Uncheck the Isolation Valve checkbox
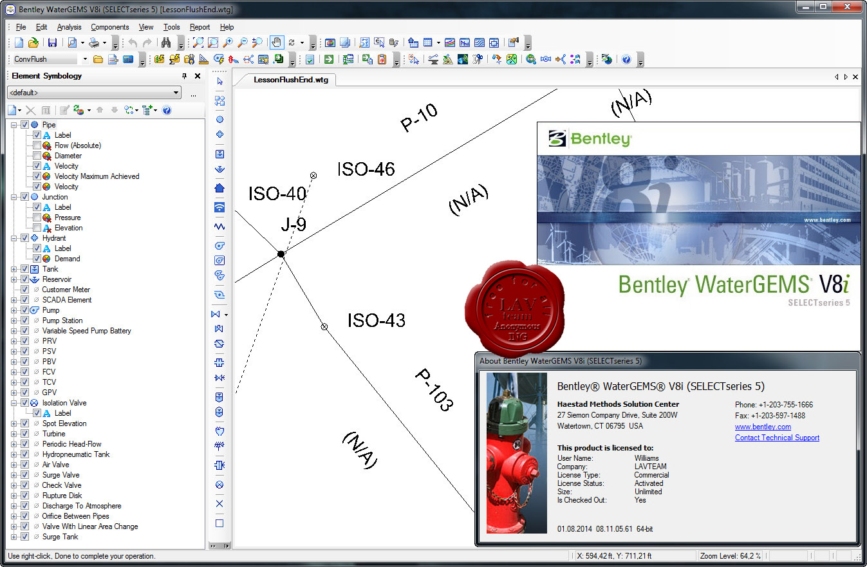This screenshot has width=867, height=567. coord(24,403)
